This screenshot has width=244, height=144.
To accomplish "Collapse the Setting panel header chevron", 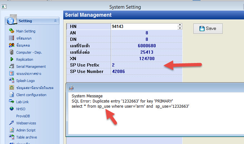I will tap(55, 21).
